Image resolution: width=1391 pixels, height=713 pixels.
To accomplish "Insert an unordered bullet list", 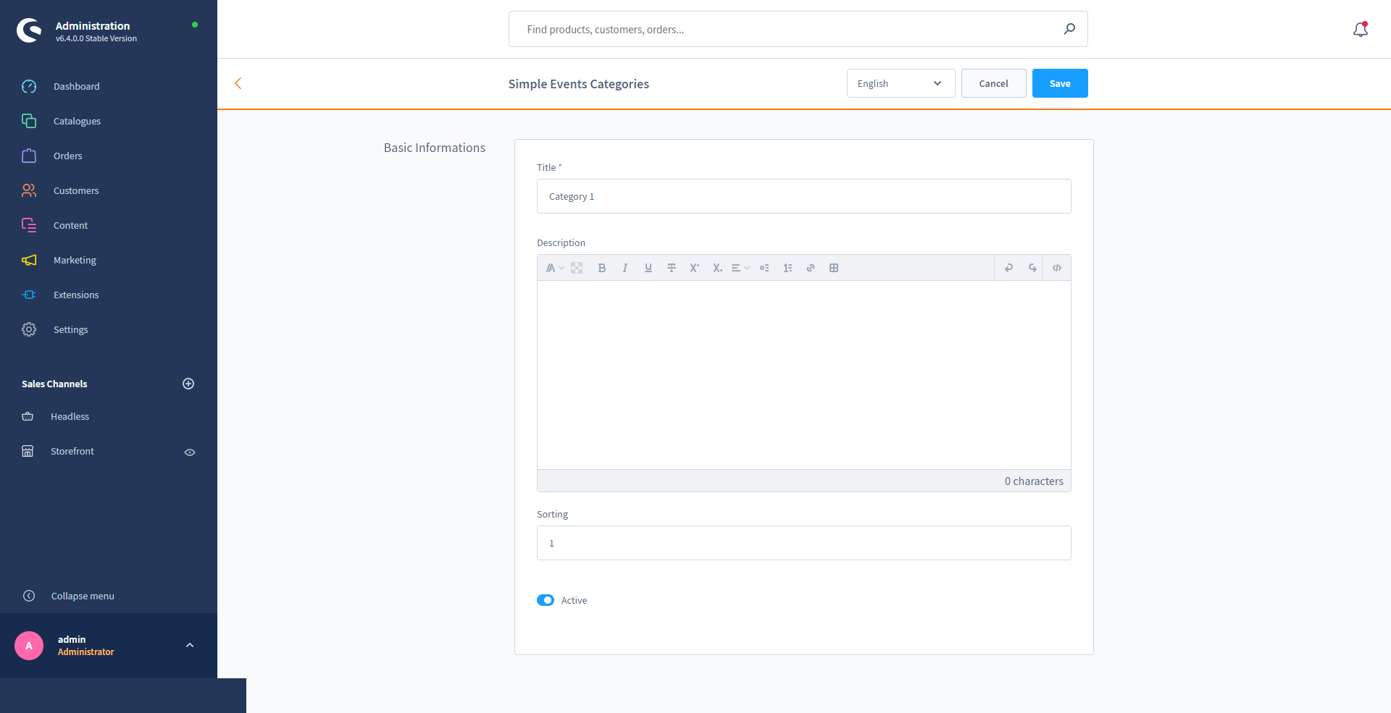I will pos(764,268).
